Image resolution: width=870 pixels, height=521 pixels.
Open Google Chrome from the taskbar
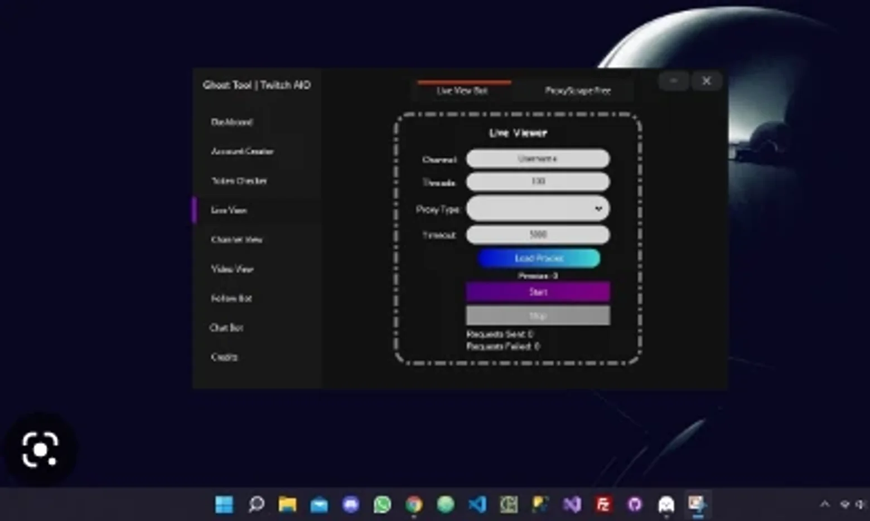[x=414, y=504]
